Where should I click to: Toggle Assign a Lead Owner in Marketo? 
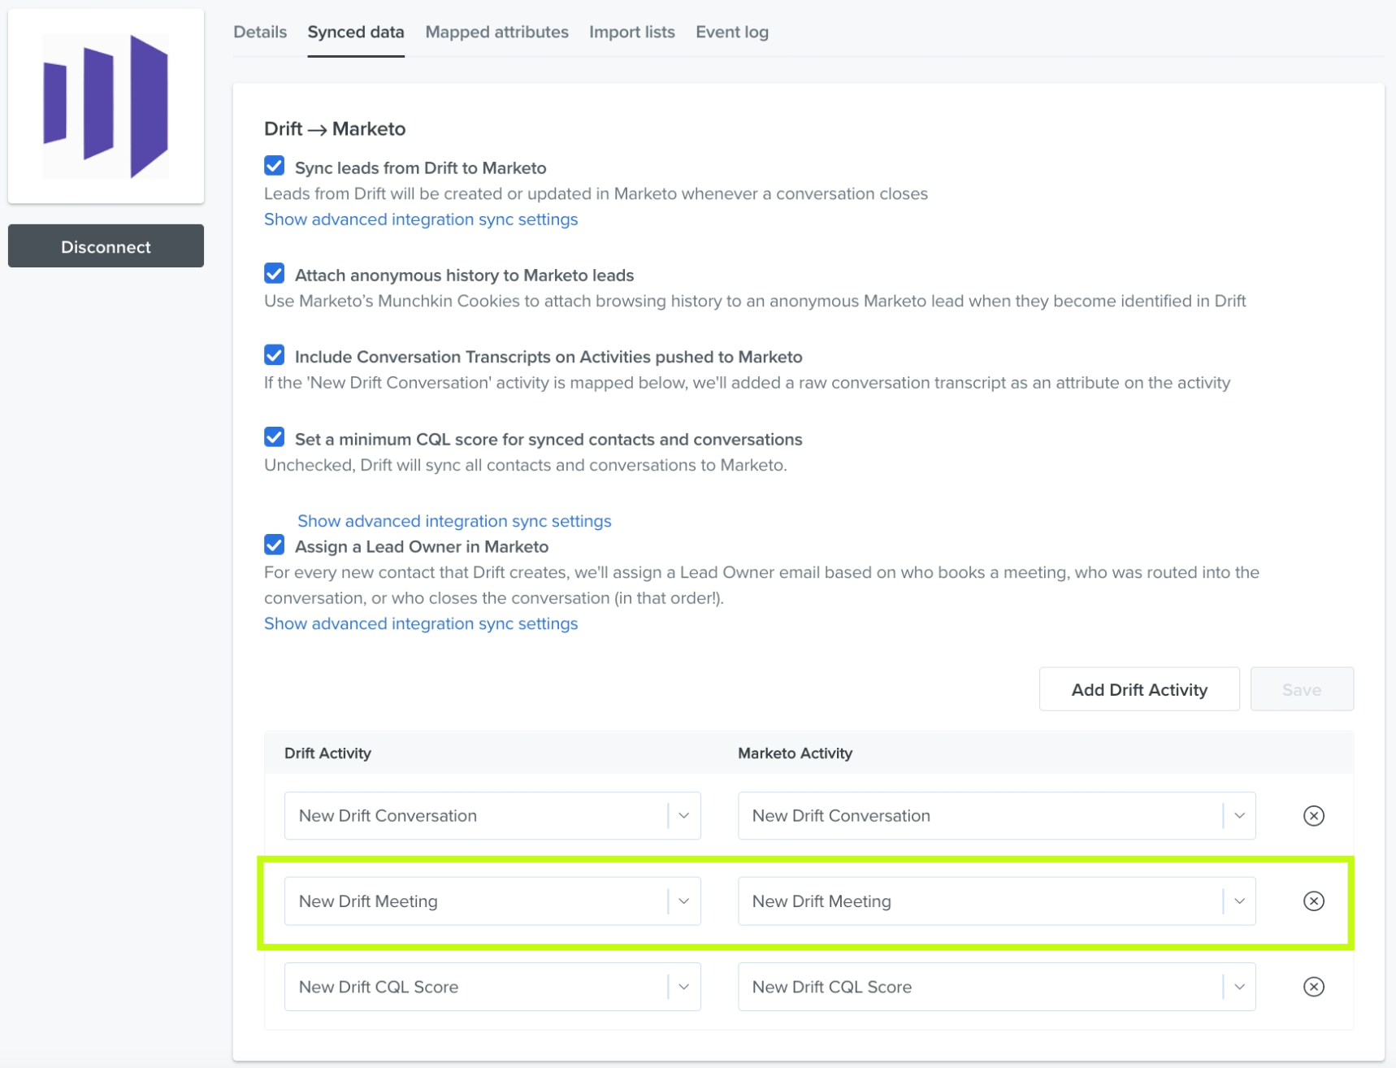[275, 545]
